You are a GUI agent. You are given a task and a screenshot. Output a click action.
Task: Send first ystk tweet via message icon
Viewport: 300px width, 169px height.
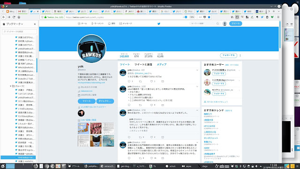pos(163,81)
